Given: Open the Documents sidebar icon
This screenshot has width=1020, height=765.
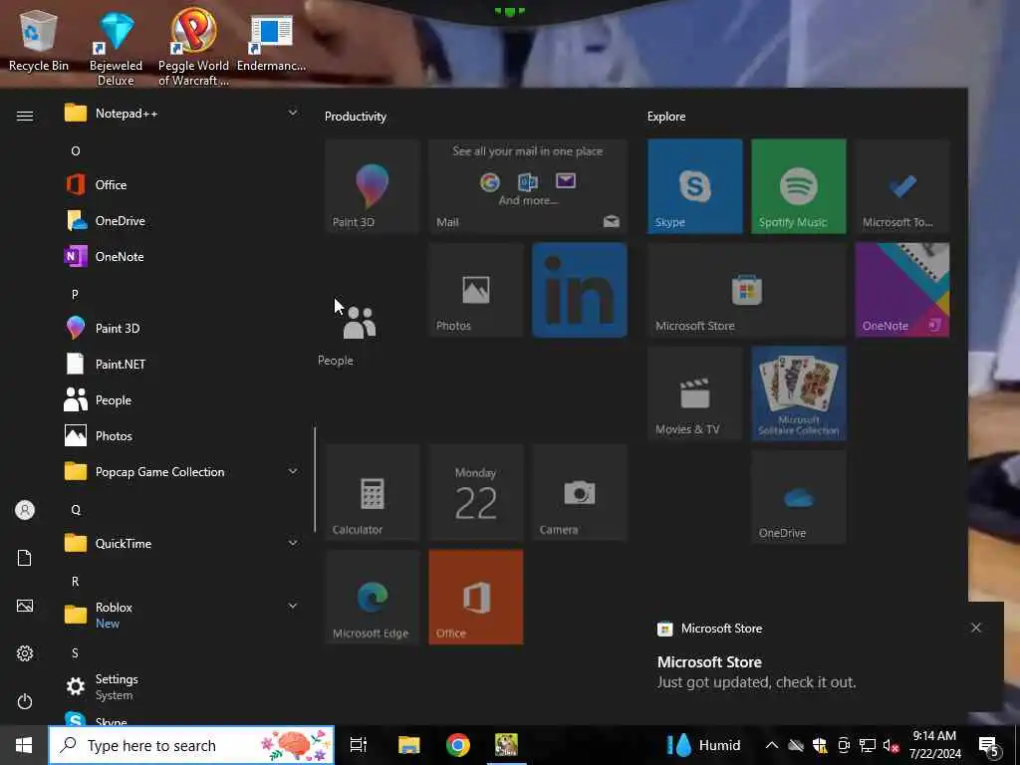Looking at the screenshot, I should click(x=25, y=558).
